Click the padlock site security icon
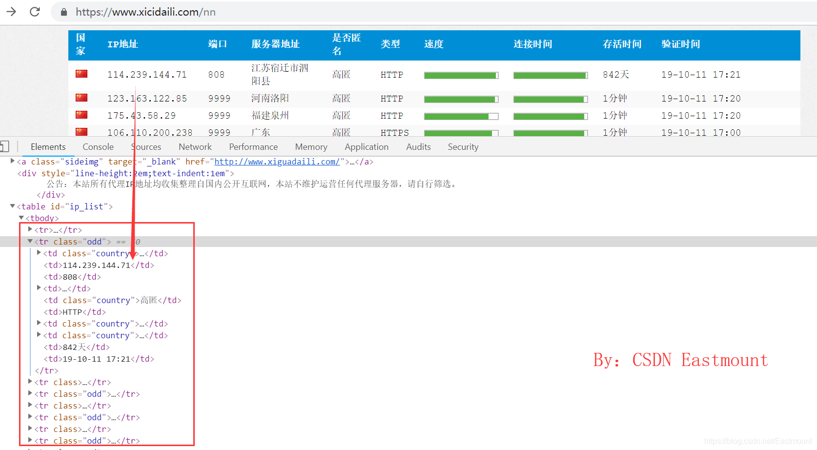This screenshot has height=450, width=817. pyautogui.click(x=63, y=12)
